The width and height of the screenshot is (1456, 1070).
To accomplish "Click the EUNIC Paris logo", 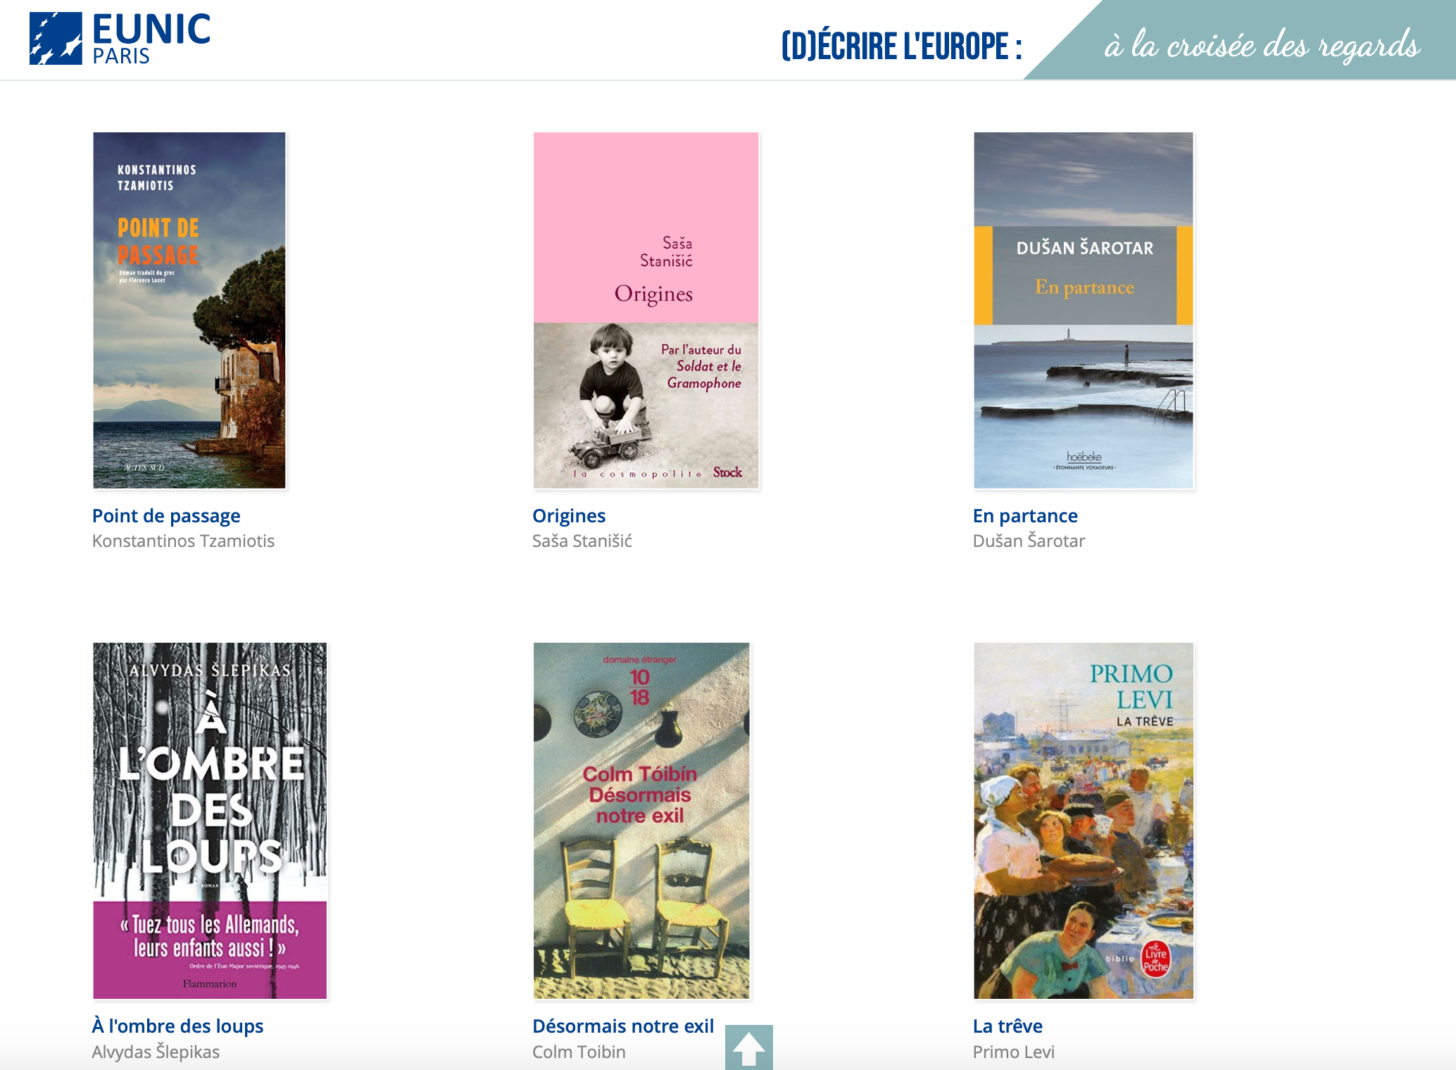I will [x=120, y=39].
